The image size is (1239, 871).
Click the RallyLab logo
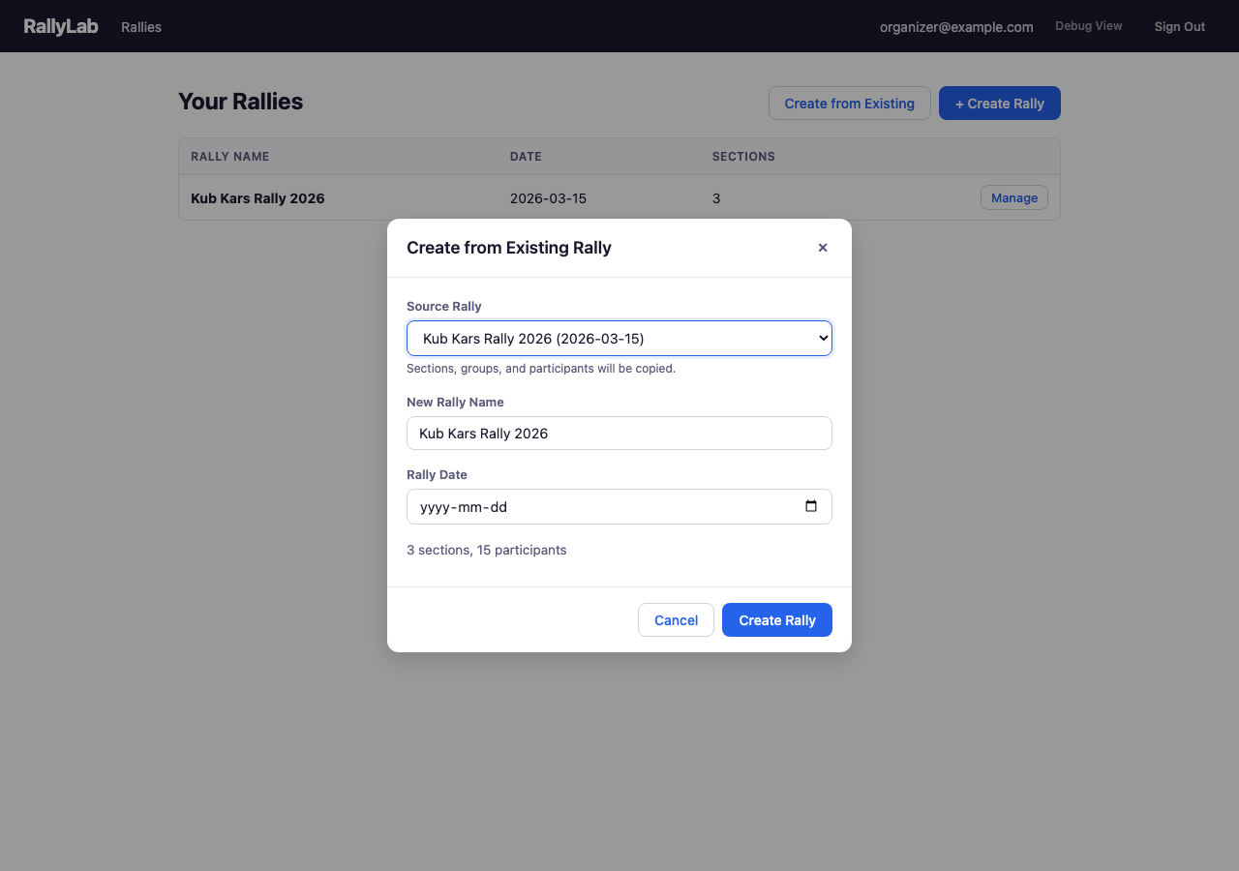click(60, 26)
